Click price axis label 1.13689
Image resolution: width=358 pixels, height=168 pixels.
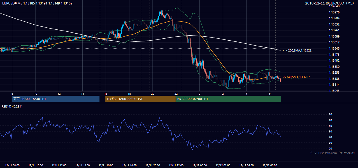[334, 36]
